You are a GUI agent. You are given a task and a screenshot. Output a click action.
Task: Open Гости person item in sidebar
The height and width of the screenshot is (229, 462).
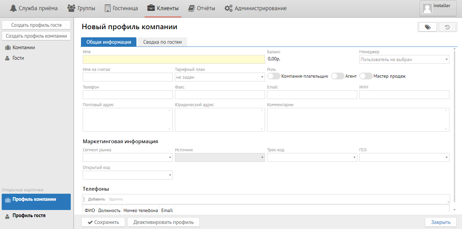pos(18,58)
